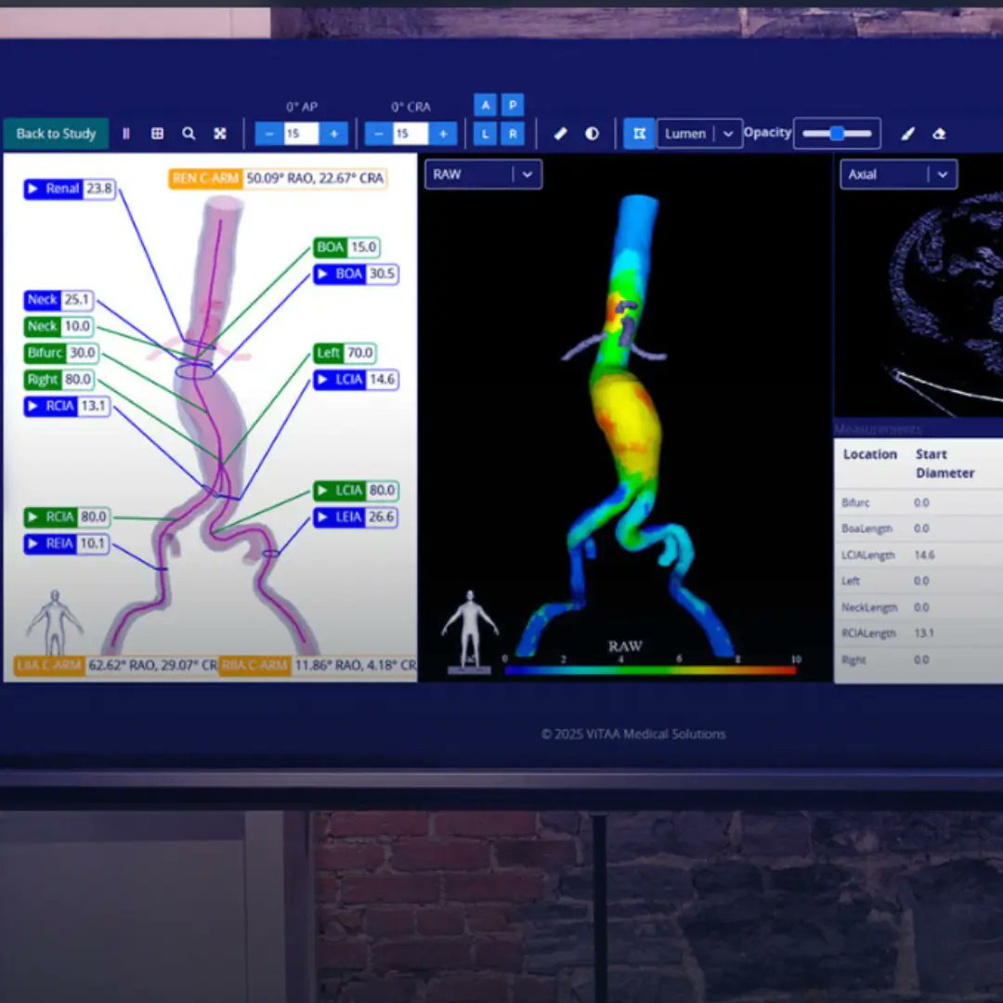Switch on the L left view button
1003x1003 pixels.
pos(485,134)
